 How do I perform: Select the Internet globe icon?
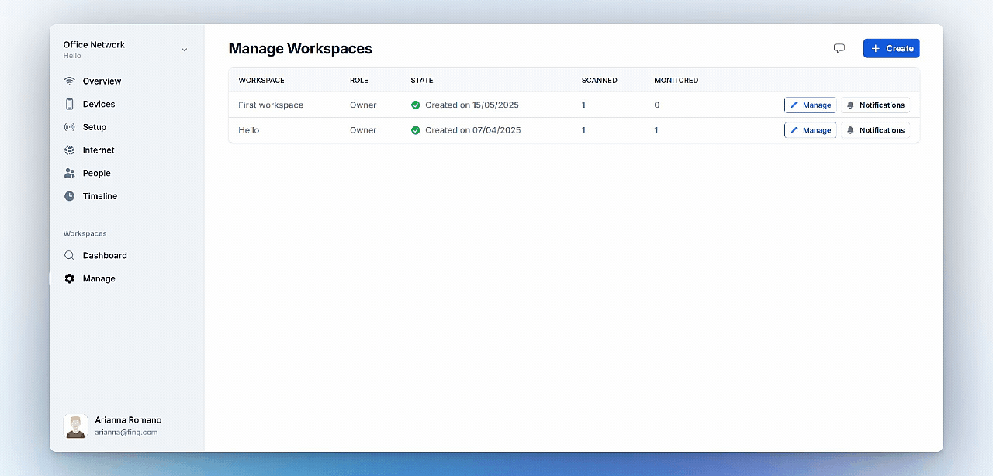[69, 150]
